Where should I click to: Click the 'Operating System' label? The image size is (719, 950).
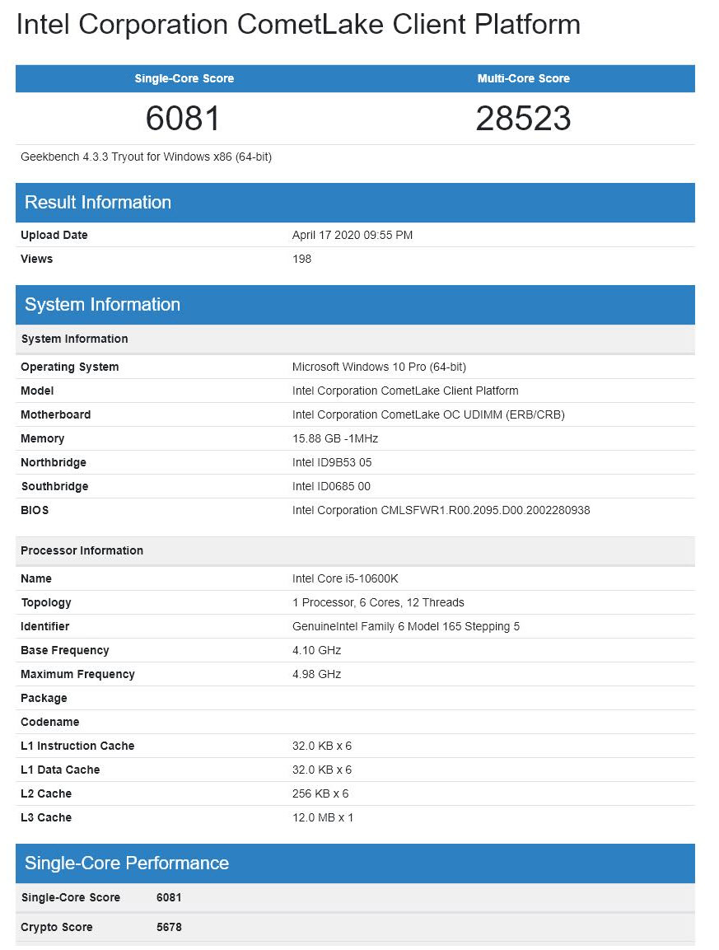[x=70, y=367]
